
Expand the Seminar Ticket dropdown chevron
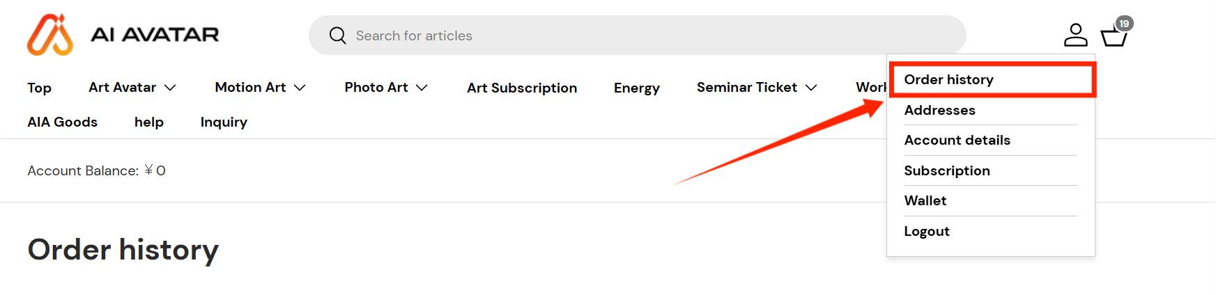point(811,88)
